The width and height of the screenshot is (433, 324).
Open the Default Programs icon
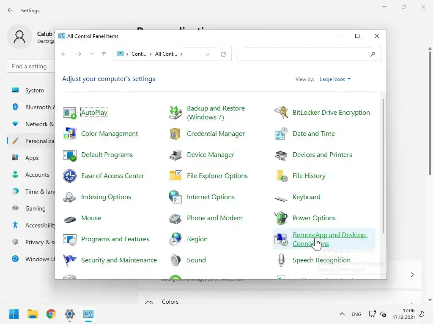[x=70, y=155]
